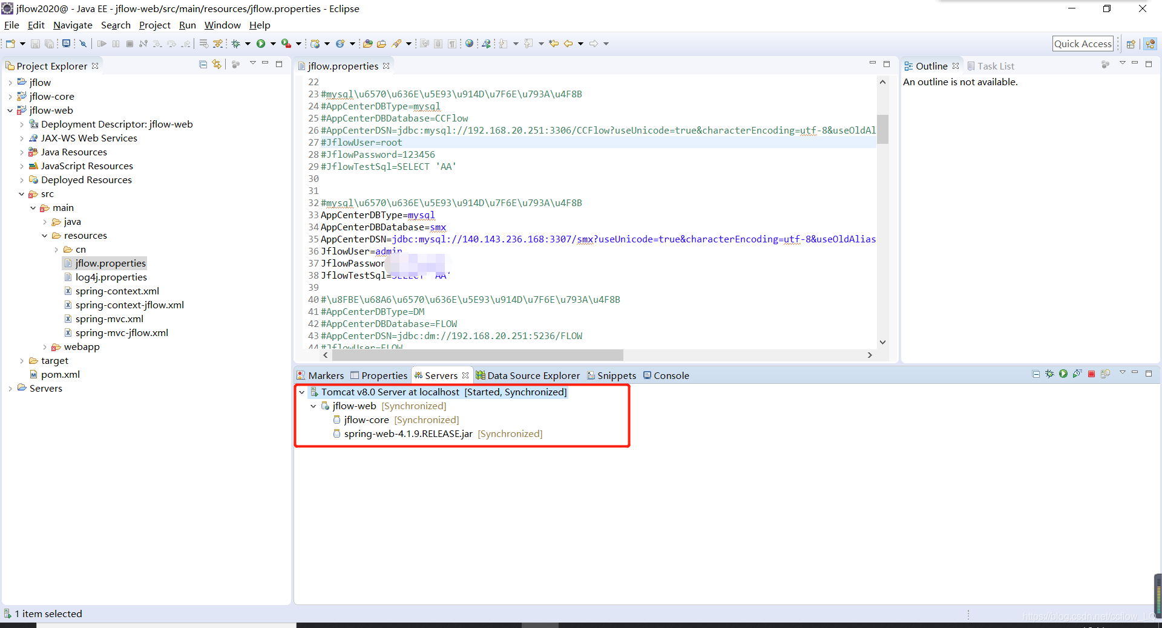Click the Debug bug icon in the main toolbar

[235, 44]
